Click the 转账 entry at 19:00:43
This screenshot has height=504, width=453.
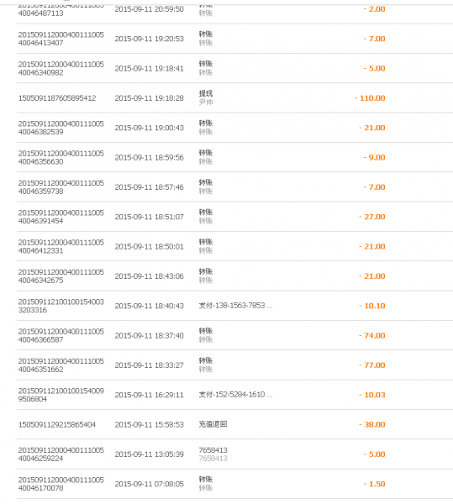pos(206,123)
